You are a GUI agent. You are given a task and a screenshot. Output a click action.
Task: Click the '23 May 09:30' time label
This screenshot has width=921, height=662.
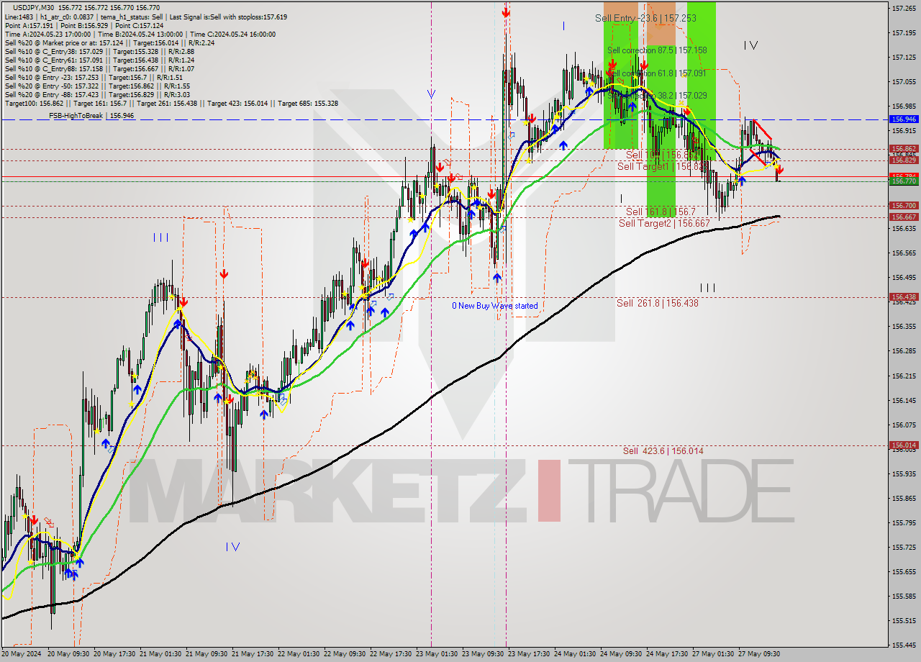pos(482,654)
